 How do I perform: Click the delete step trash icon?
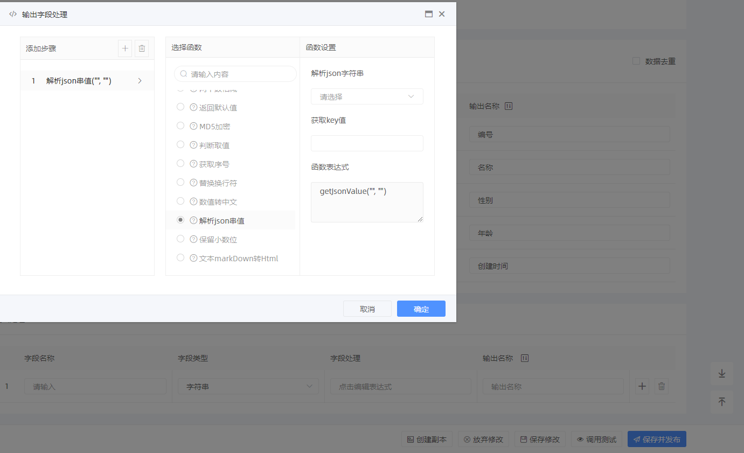142,48
